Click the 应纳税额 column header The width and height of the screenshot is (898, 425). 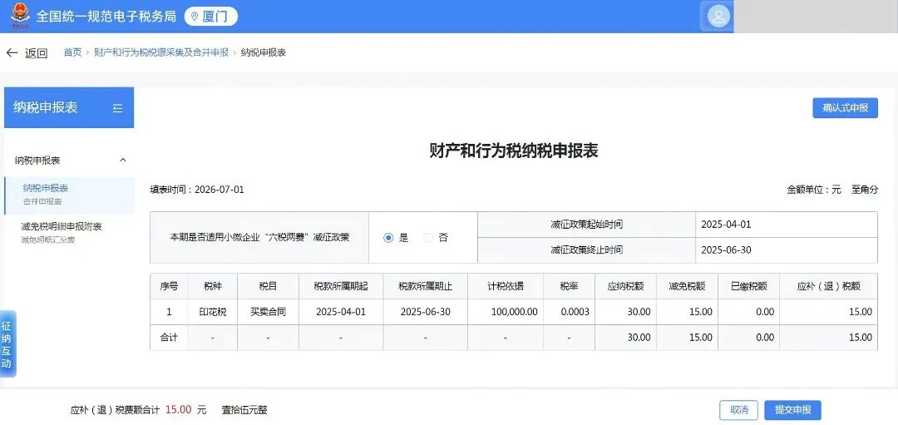pos(625,286)
